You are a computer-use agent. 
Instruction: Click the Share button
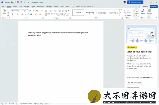coord(154,7)
